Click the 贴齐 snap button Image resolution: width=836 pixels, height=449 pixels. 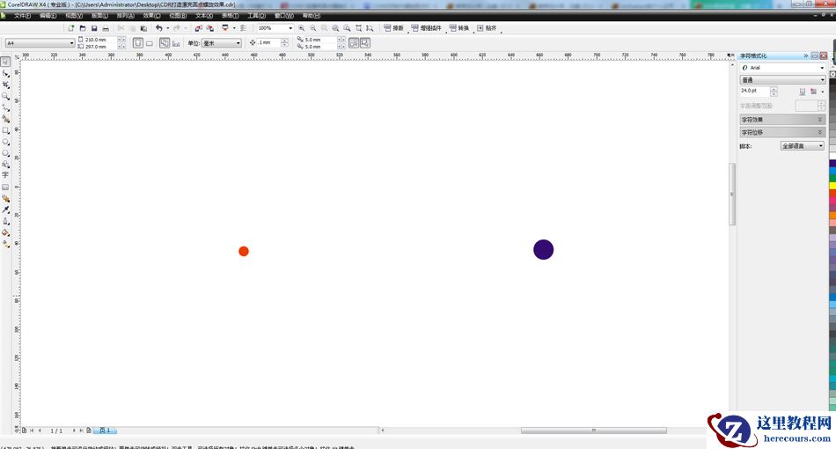point(487,28)
